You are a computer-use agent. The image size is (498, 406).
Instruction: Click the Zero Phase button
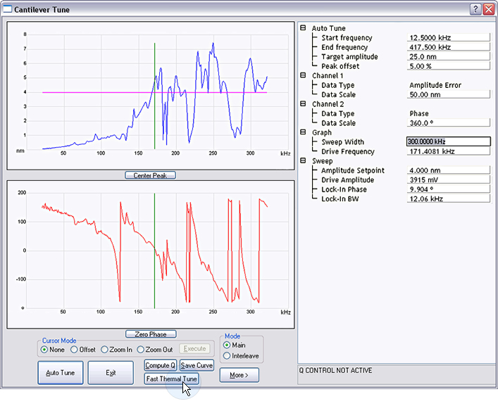[151, 334]
